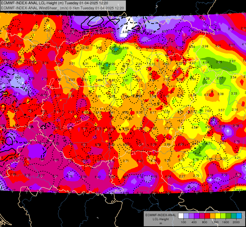Click the legend label 2000

pos(236,222)
